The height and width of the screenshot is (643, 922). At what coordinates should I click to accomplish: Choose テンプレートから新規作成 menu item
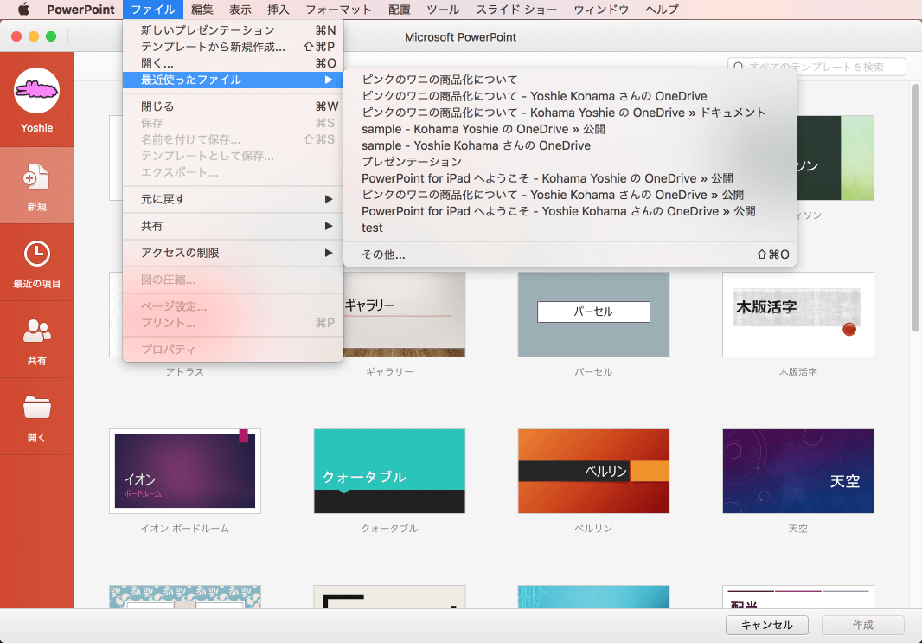[x=233, y=47]
